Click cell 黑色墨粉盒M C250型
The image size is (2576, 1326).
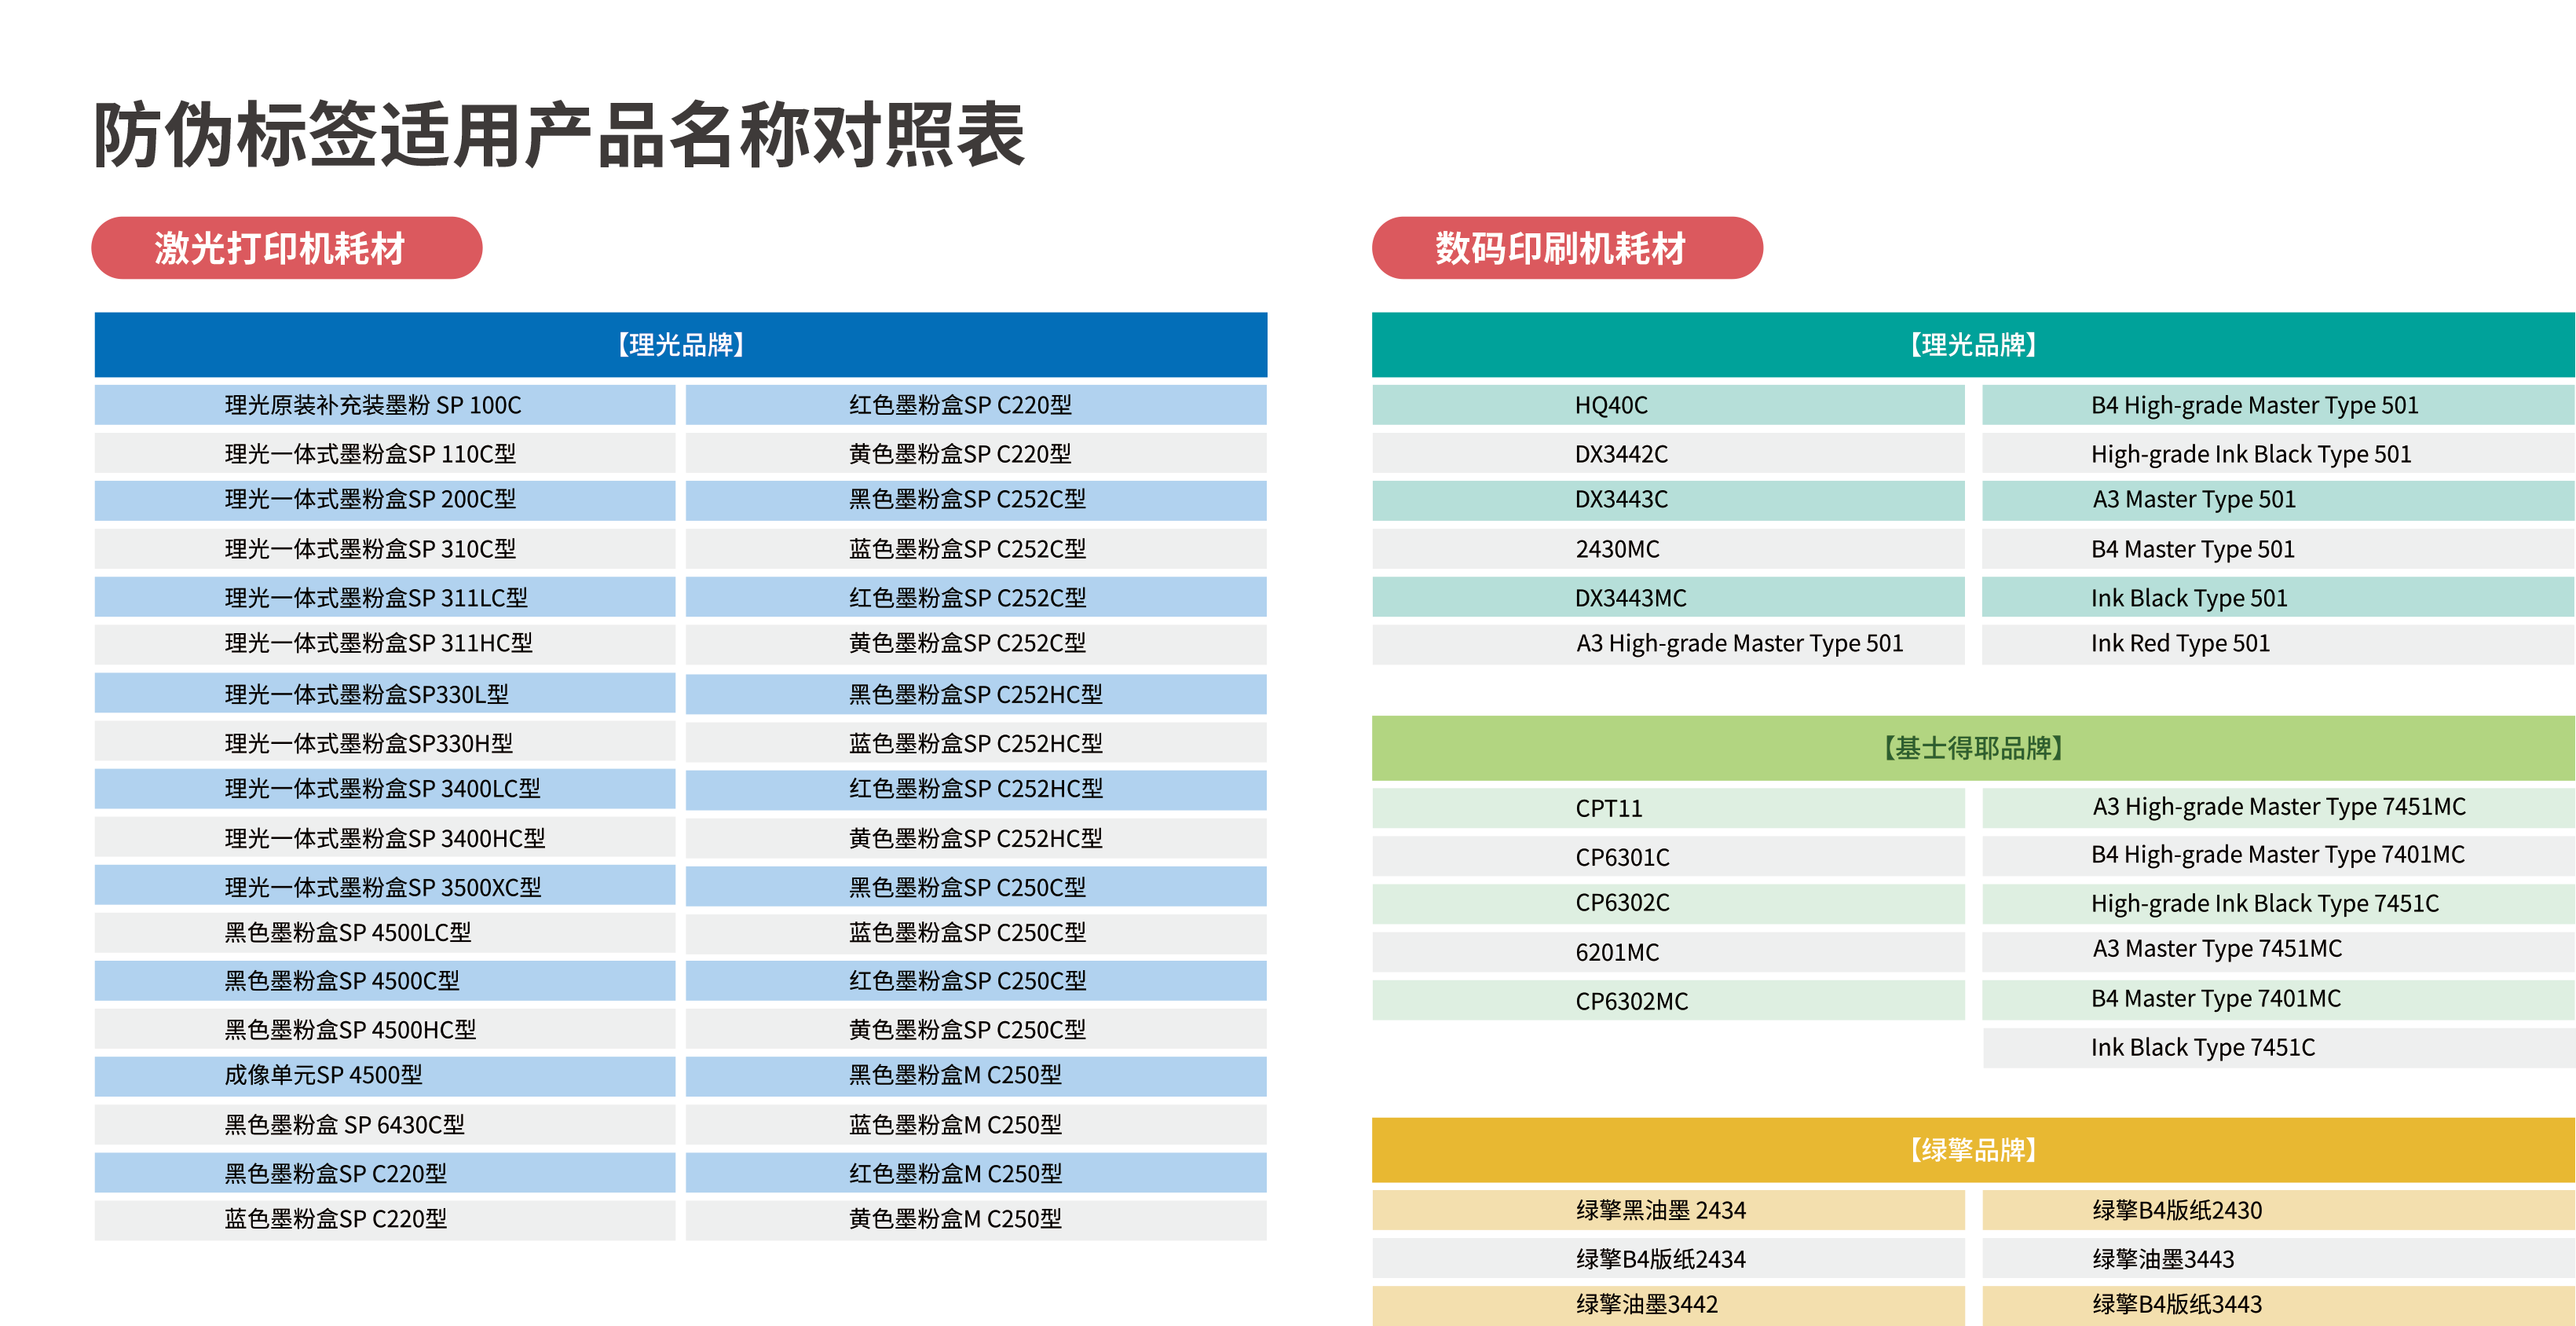click(x=976, y=1076)
